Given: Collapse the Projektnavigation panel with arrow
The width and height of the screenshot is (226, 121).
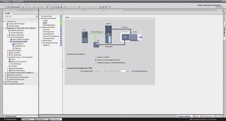Looking at the screenshot, I should coord(37,10).
